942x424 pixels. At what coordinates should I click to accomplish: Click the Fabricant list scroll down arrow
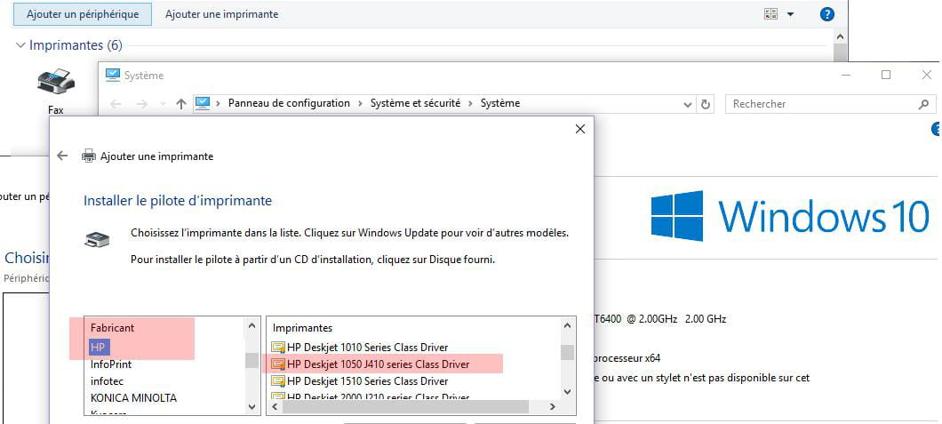[251, 406]
